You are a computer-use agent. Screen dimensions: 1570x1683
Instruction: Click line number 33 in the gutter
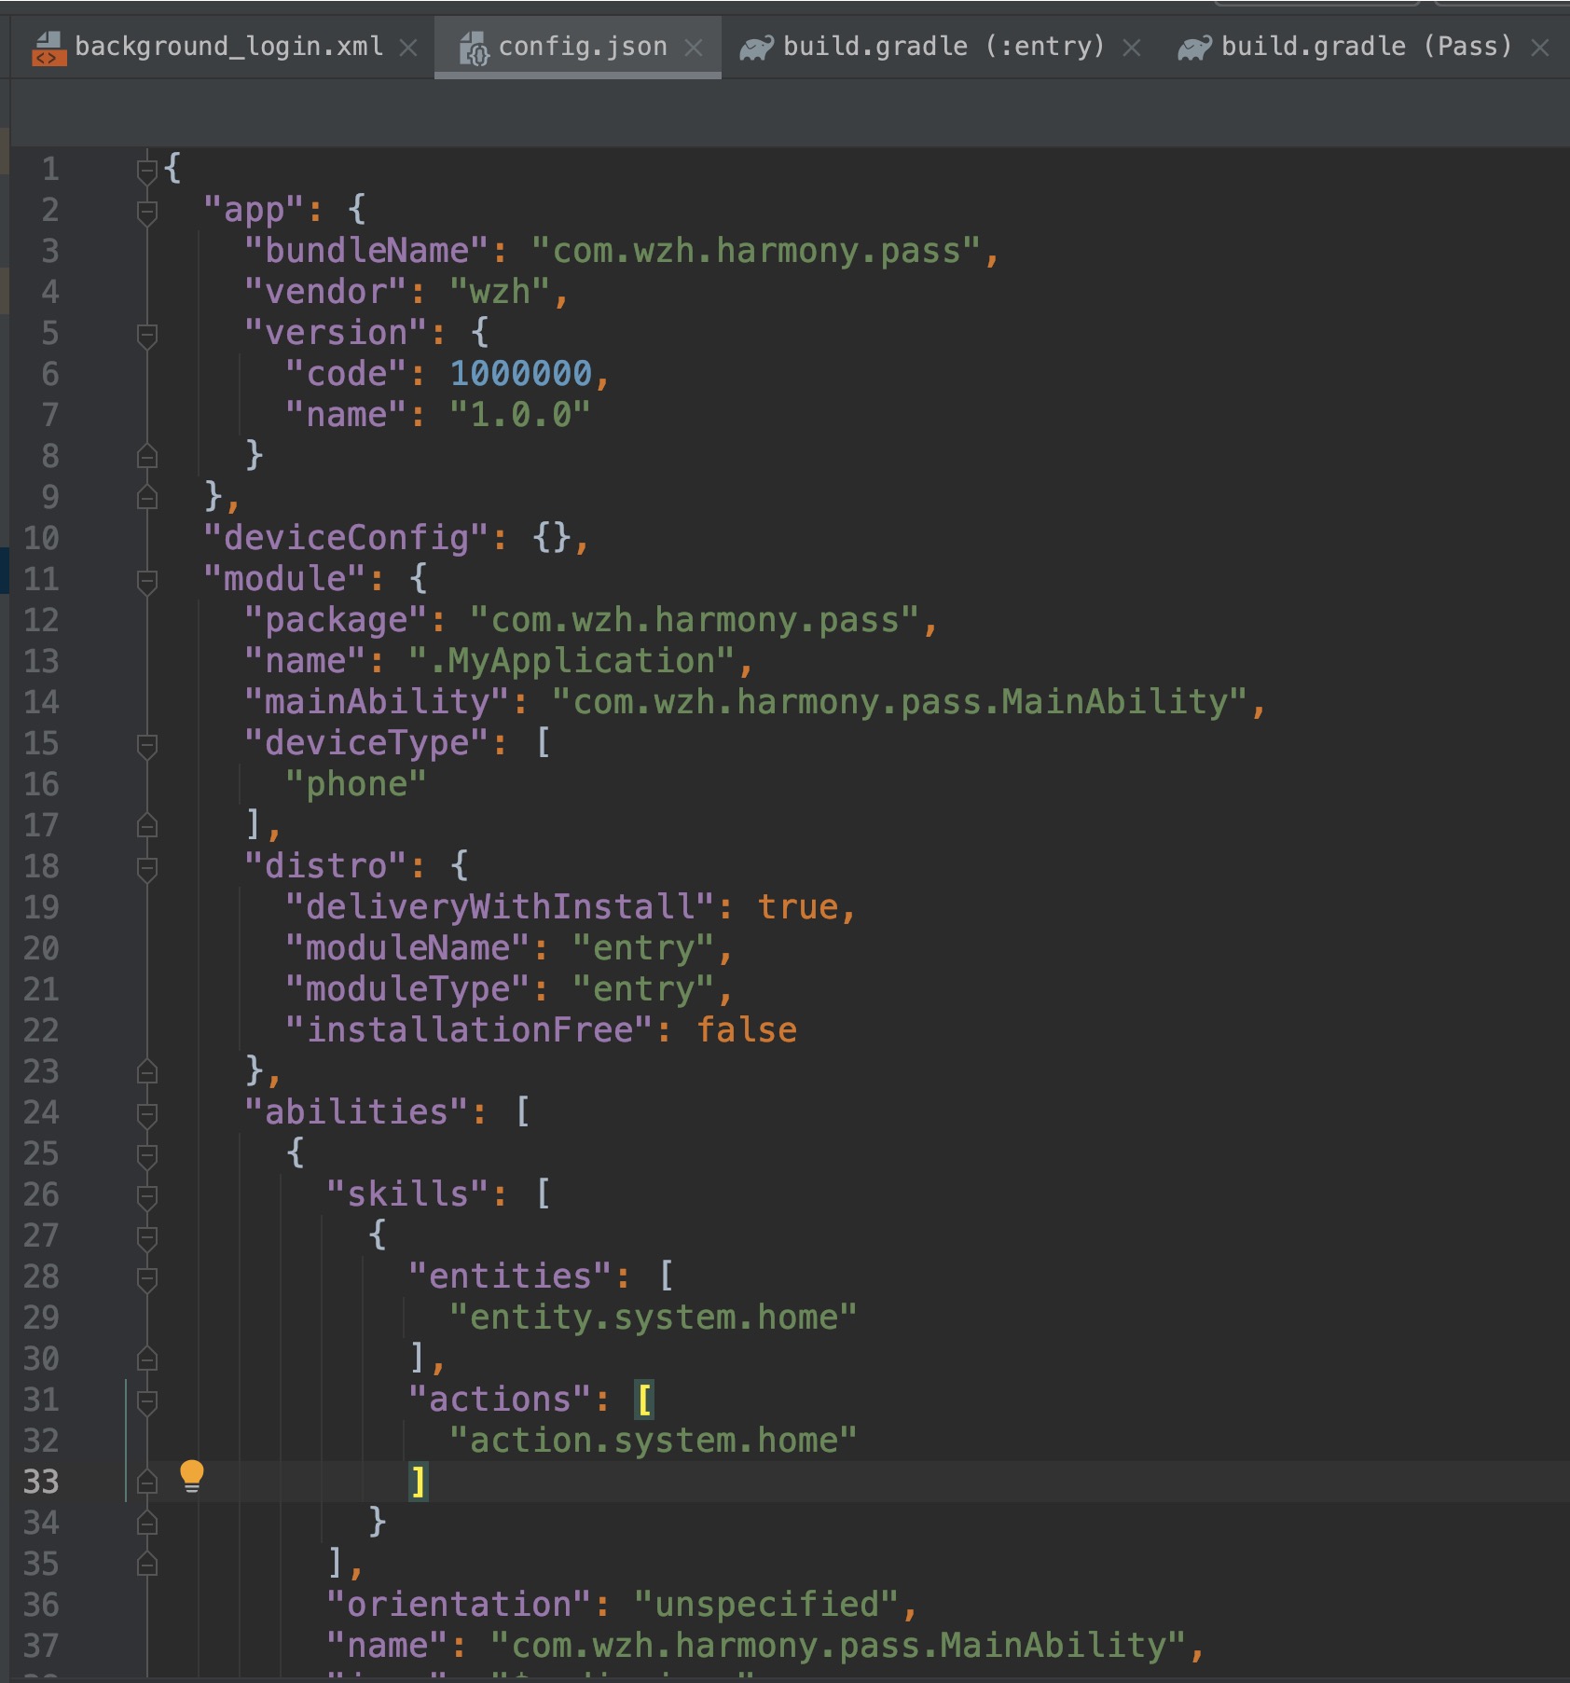coord(40,1482)
